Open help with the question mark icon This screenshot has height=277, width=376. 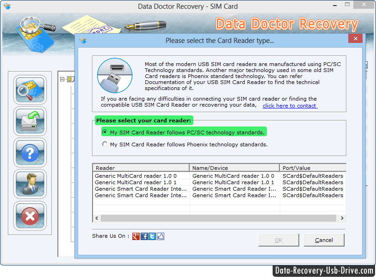tap(30, 152)
